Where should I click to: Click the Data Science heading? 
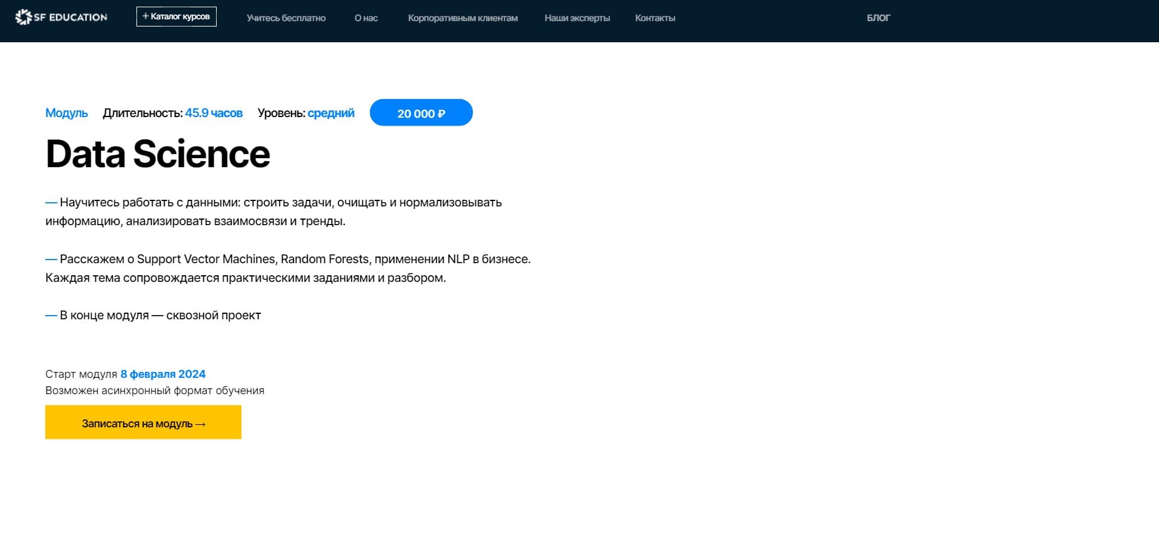158,154
